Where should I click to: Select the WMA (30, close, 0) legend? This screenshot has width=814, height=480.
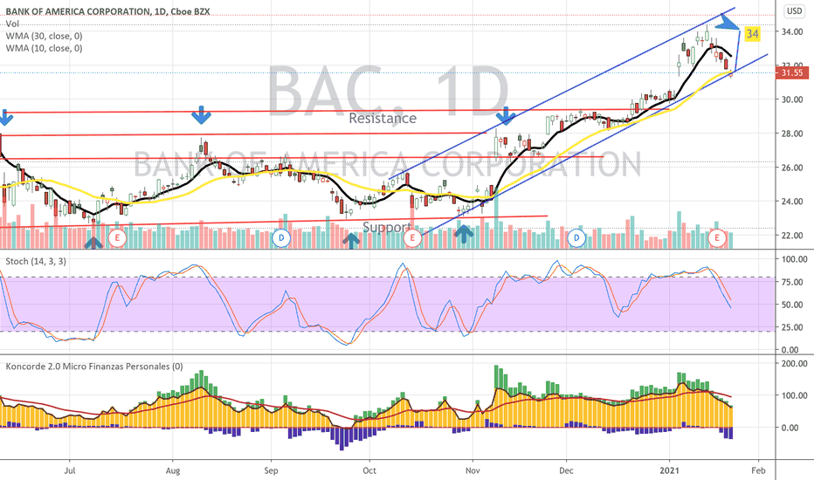45,36
